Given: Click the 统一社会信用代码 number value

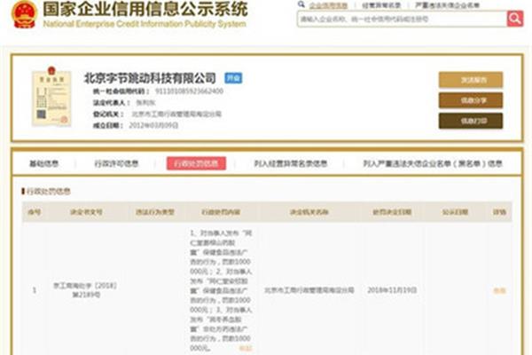Looking at the screenshot, I should 189,91.
